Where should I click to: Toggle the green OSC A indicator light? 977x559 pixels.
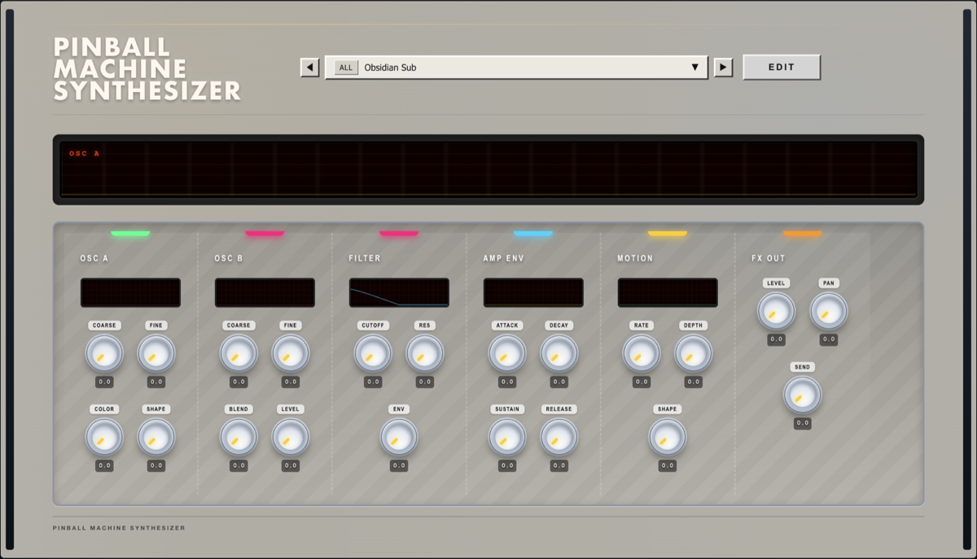pyautogui.click(x=130, y=234)
